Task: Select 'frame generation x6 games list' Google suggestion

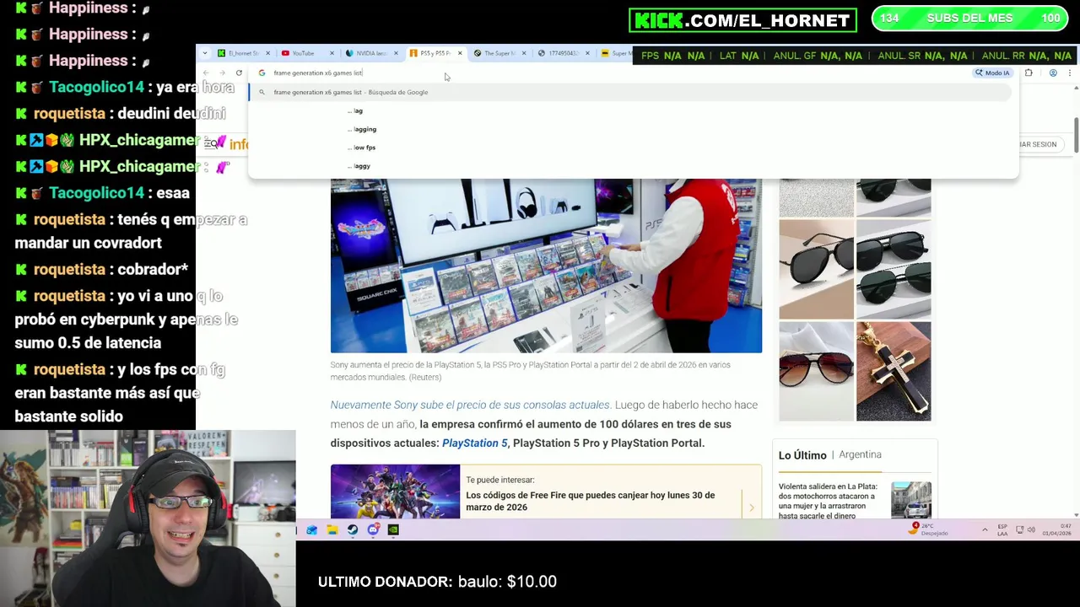Action: 629,92
